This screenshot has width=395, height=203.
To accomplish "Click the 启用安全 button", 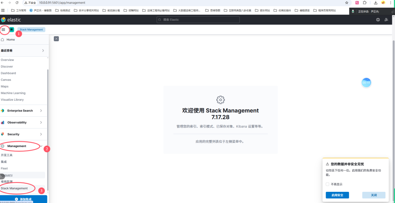I will click(x=337, y=195).
